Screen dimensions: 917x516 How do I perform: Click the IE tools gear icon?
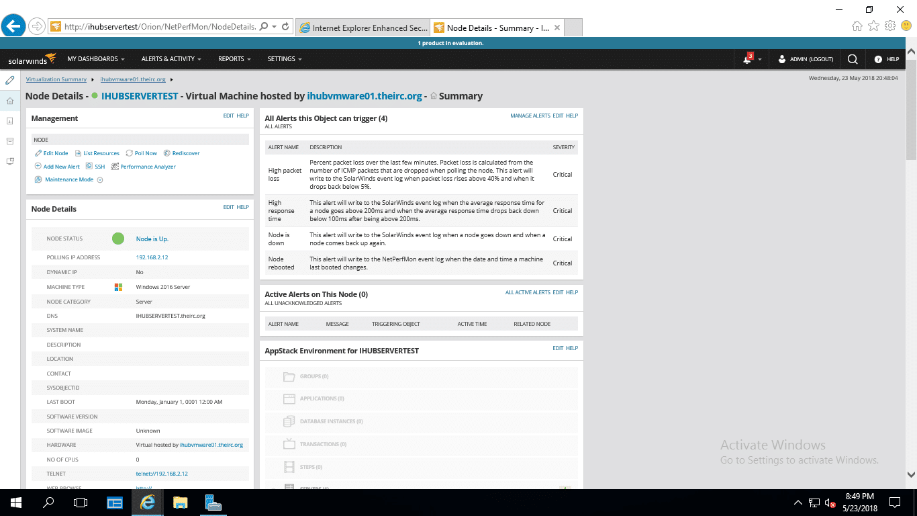click(x=890, y=26)
